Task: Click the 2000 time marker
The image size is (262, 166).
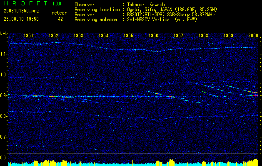Action: pos(253,35)
